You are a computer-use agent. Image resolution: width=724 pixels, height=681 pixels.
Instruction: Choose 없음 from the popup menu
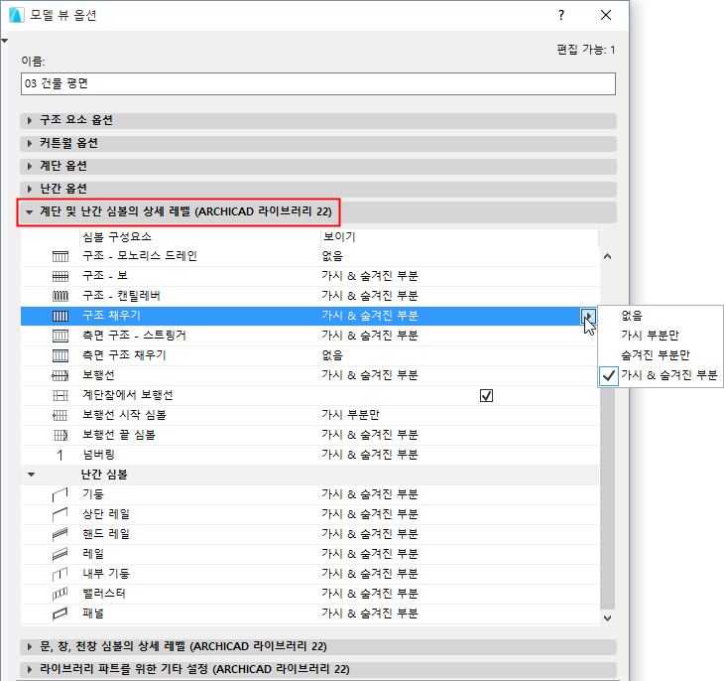631,316
